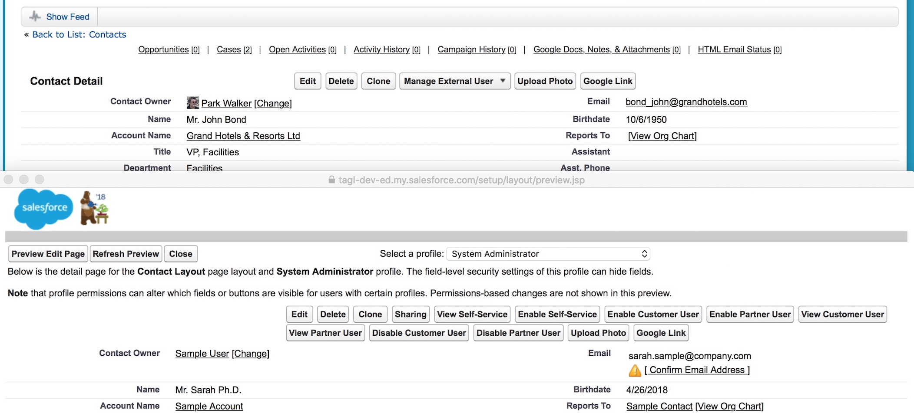Click the Confirm Email Address link

coord(697,370)
